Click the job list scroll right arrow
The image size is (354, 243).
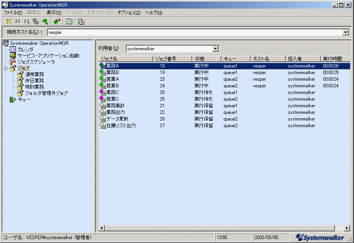click(347, 228)
